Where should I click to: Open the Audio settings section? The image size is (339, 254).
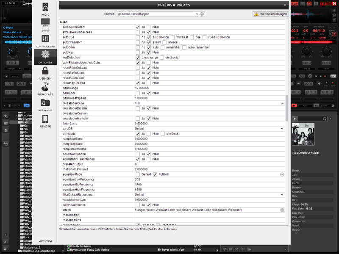click(45, 9)
